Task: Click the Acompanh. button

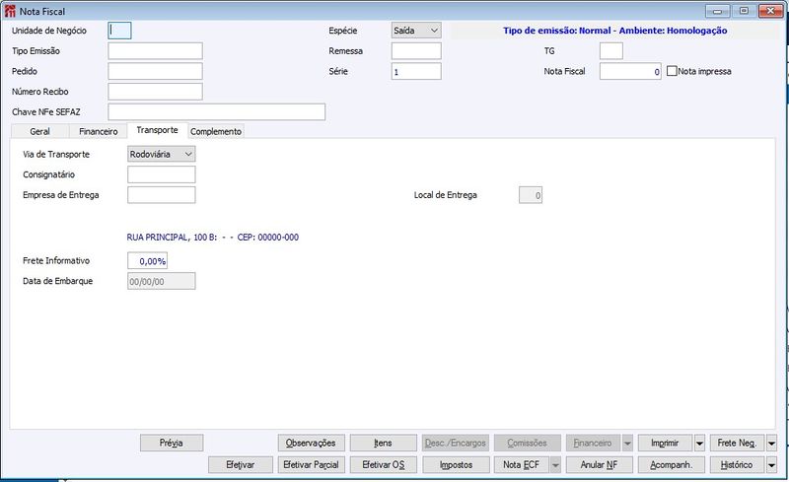Action: click(x=672, y=465)
